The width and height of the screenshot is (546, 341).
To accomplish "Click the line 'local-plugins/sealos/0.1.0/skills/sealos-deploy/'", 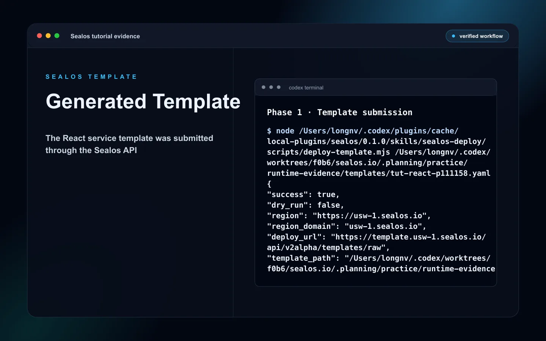I will coord(377,142).
